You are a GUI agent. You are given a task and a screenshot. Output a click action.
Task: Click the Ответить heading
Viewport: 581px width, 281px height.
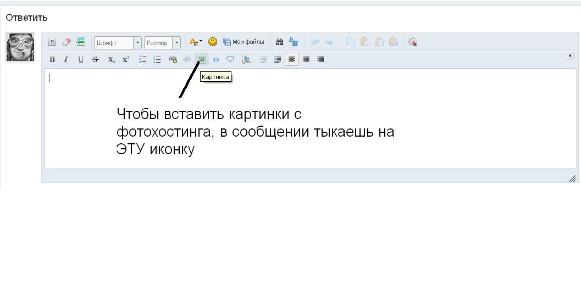point(27,18)
